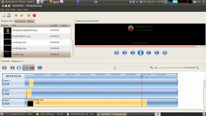
Task: Play the video preview
Action: (x=141, y=53)
